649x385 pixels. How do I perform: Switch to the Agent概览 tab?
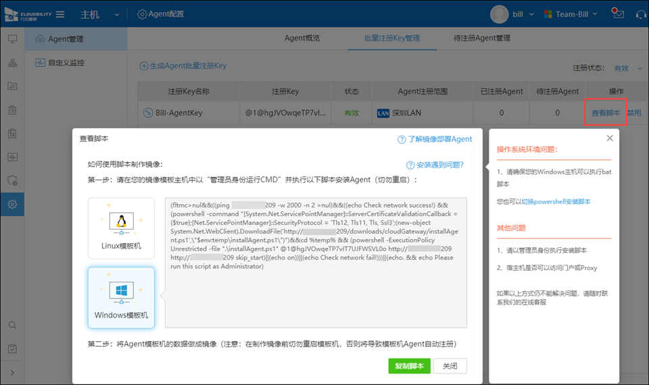(302, 38)
